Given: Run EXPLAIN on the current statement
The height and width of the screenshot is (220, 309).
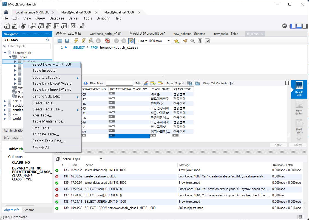Looking at the screenshot, I should [91, 41].
